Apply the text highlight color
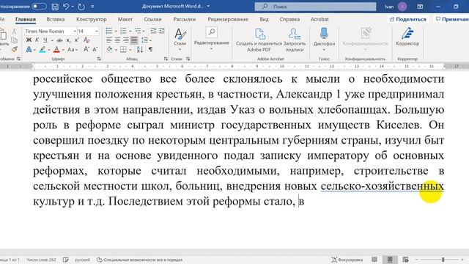This screenshot has height=264, width=469. coord(43,49)
